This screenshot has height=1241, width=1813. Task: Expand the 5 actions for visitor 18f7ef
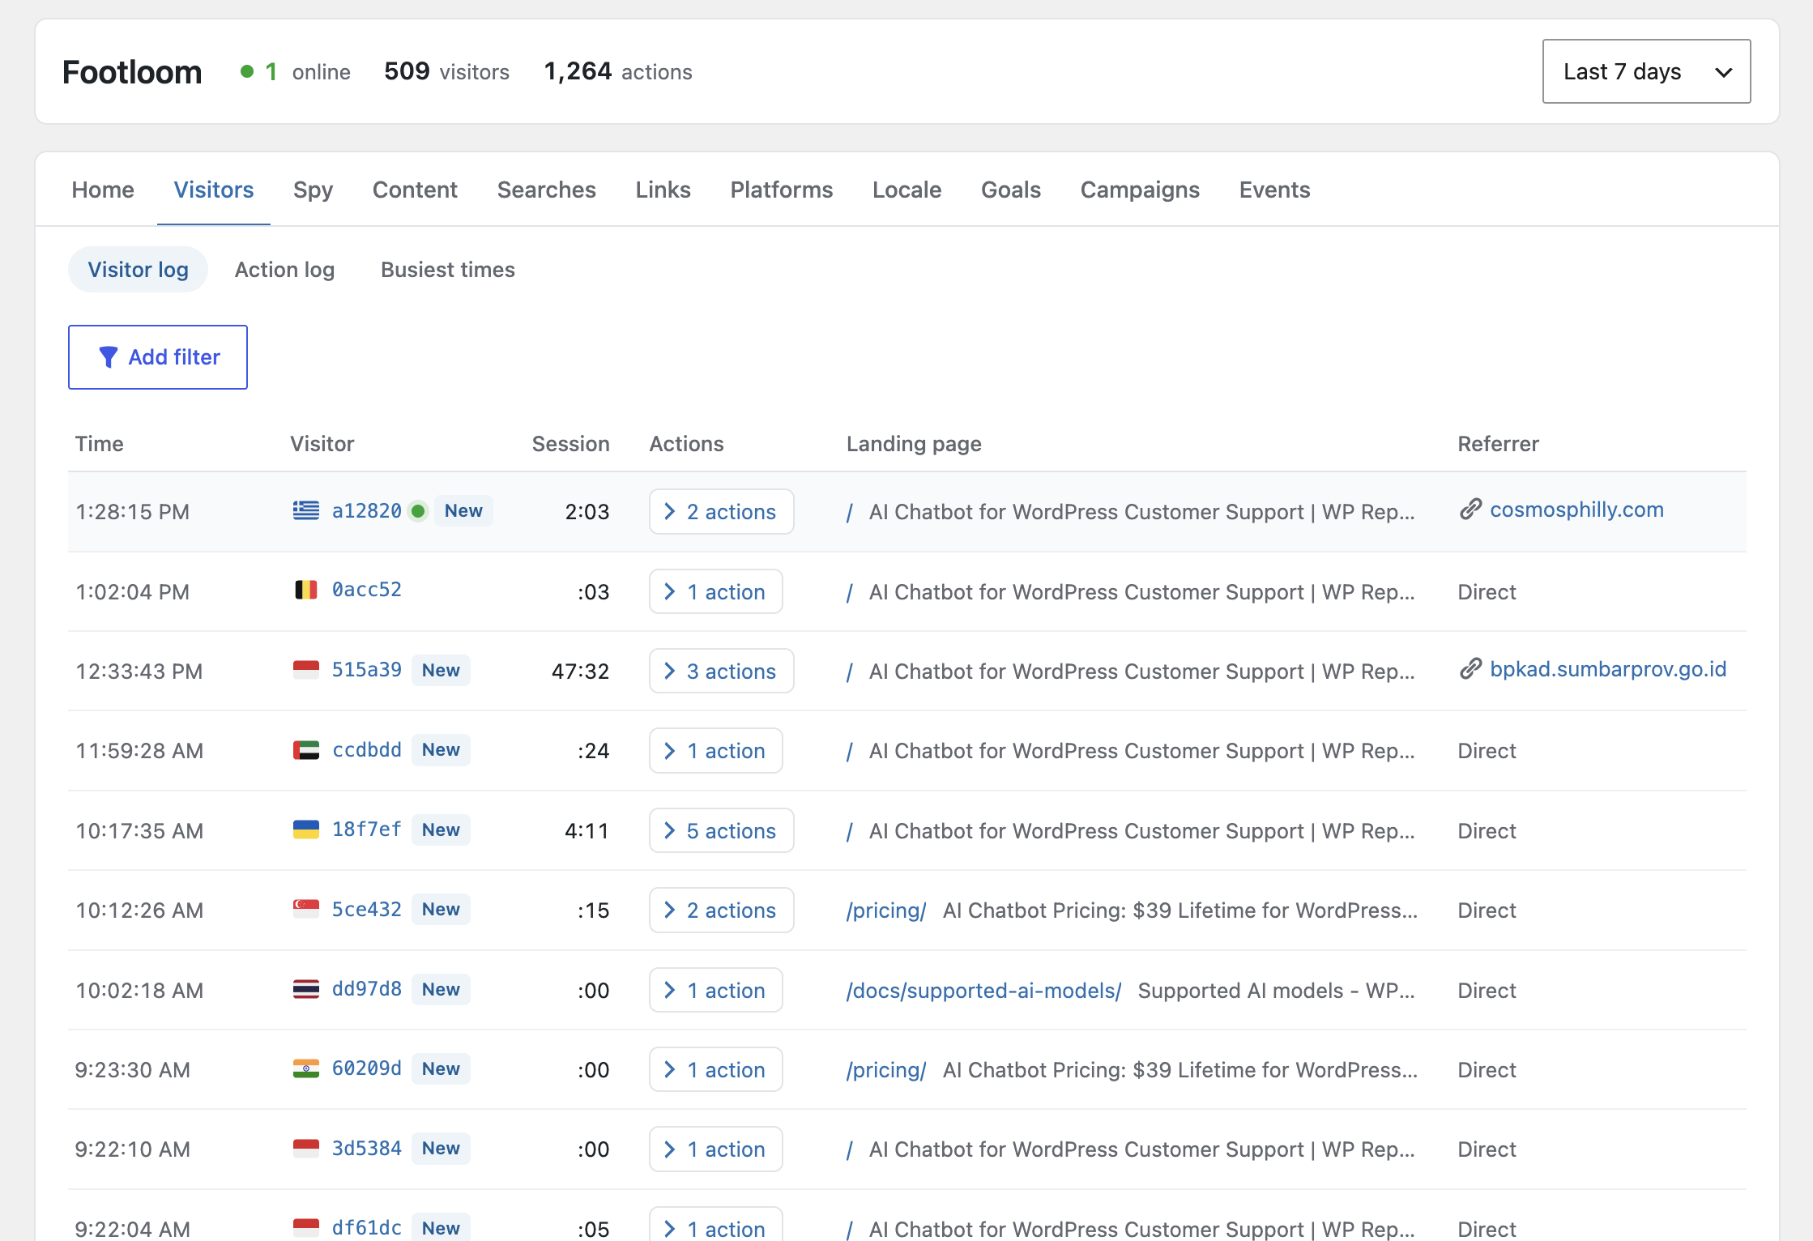coord(721,831)
